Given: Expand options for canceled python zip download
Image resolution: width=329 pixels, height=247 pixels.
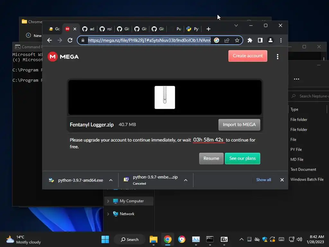Looking at the screenshot, I should click(186, 180).
